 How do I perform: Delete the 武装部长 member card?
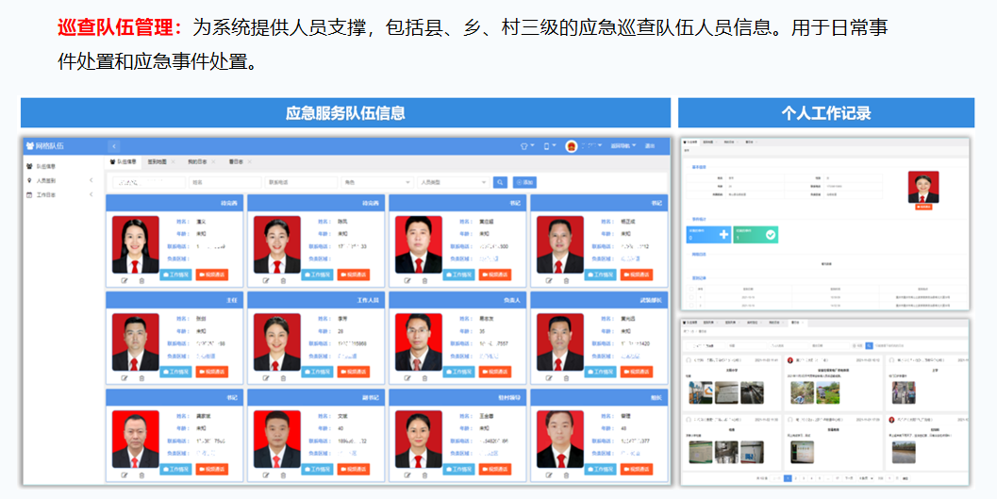[566, 377]
